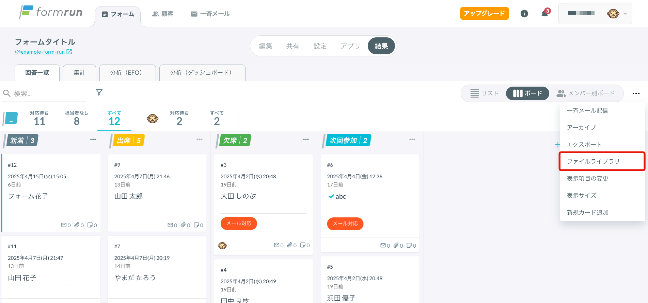Click the notification bell icon

click(544, 14)
